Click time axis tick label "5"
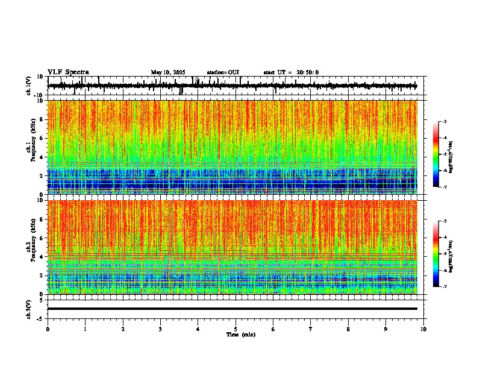The height and width of the screenshot is (369, 477). click(x=235, y=329)
